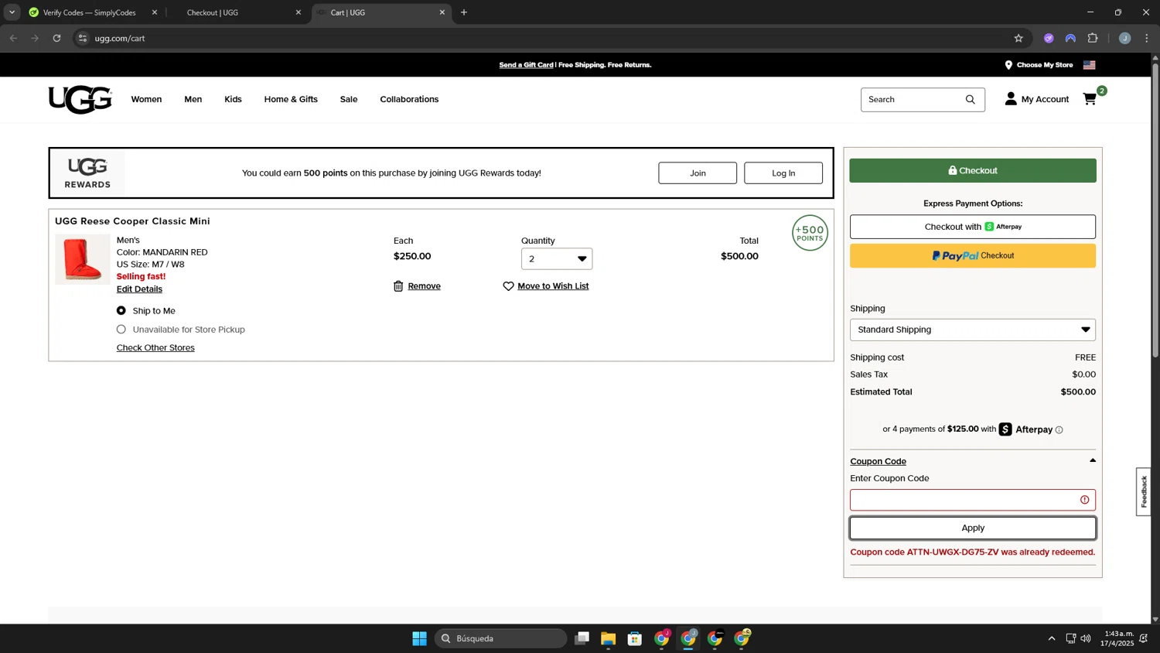Image resolution: width=1160 pixels, height=653 pixels.
Task: Open File Explorer from taskbar
Action: point(609,638)
